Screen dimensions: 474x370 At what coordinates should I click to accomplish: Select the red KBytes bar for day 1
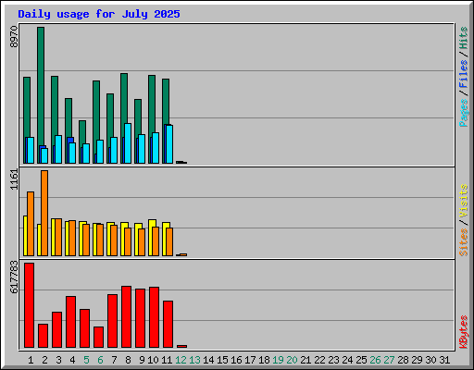point(30,305)
